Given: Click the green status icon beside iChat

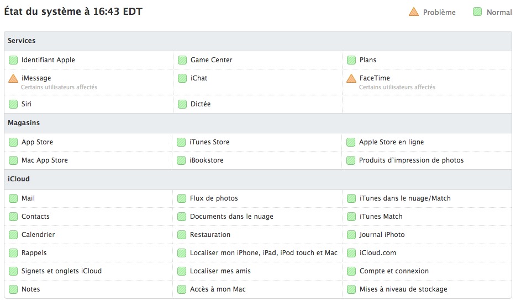Looking at the screenshot, I should tap(182, 78).
